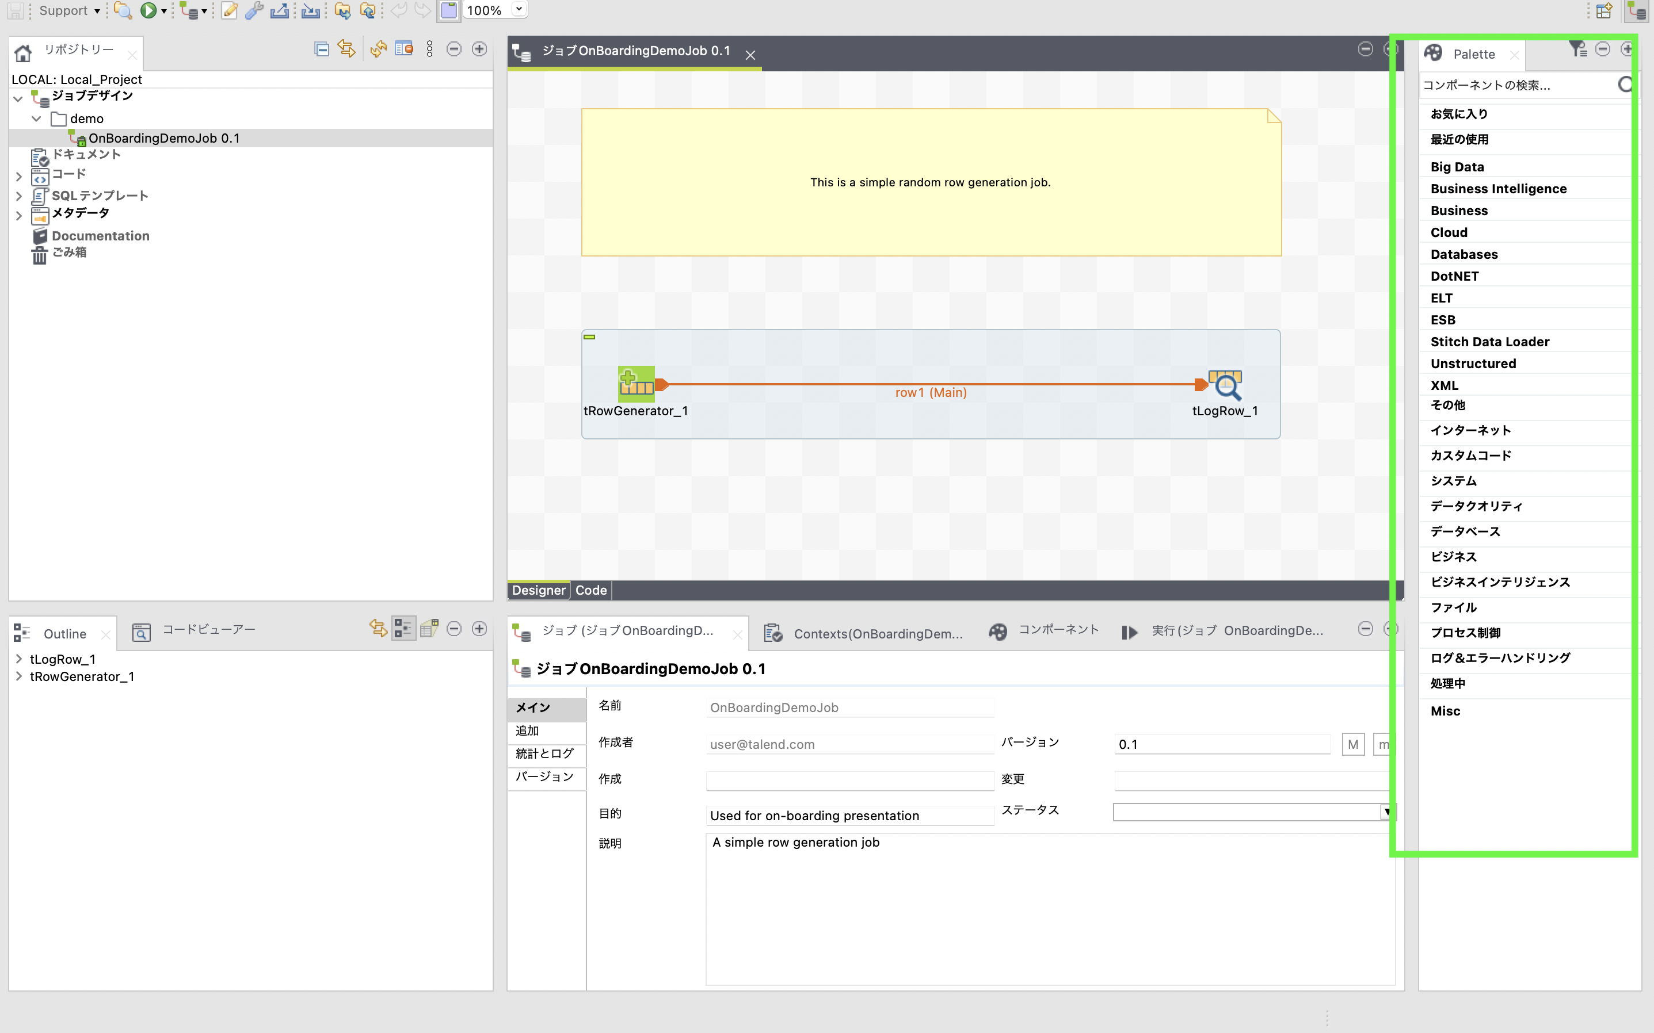Click the tLogRow_1 component icon
The height and width of the screenshot is (1033, 1654).
click(x=1225, y=385)
